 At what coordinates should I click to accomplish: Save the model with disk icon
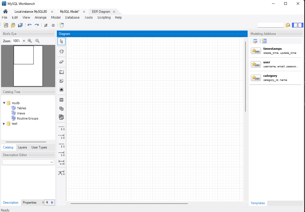point(20,25)
